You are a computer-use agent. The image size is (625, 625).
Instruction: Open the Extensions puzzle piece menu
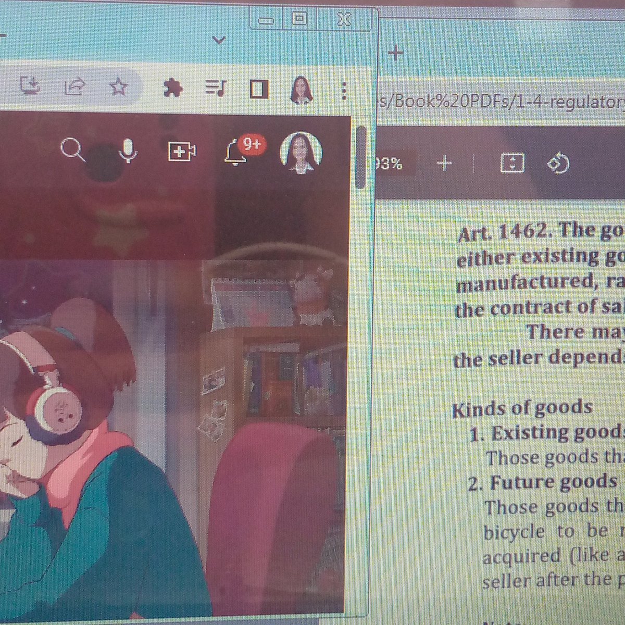pyautogui.click(x=172, y=89)
